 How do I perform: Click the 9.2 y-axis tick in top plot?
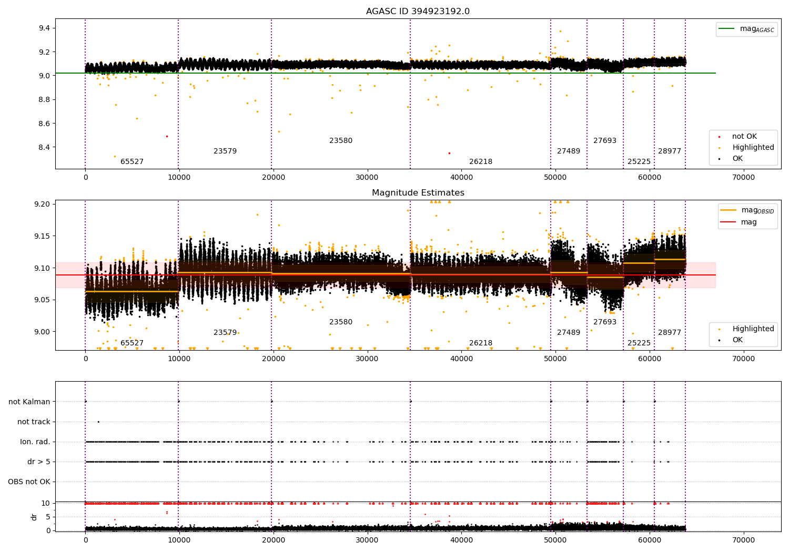(44, 52)
